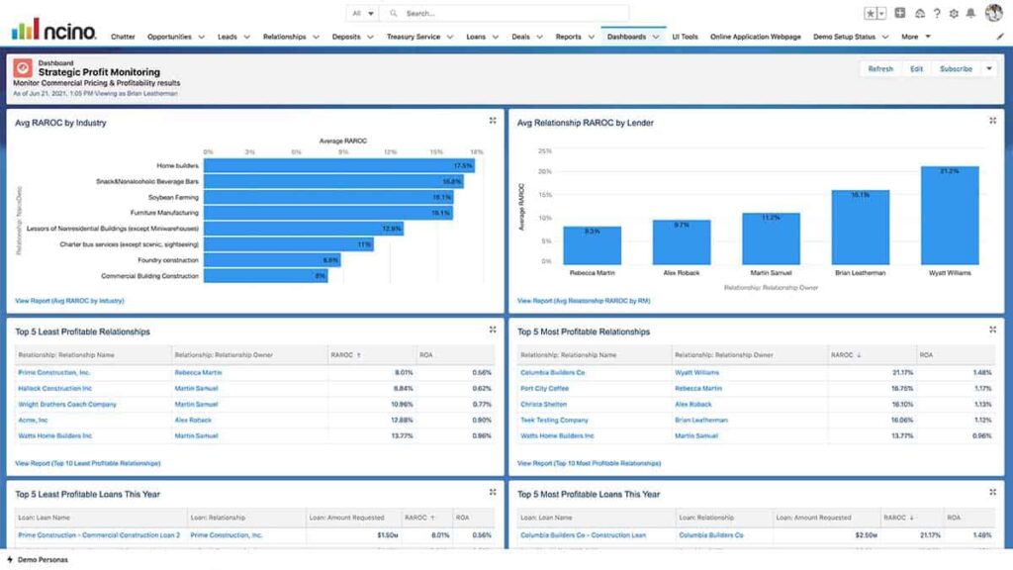The width and height of the screenshot is (1013, 570).
Task: Open View Report Top 10 Least Profitable Relationships
Action: [x=88, y=463]
